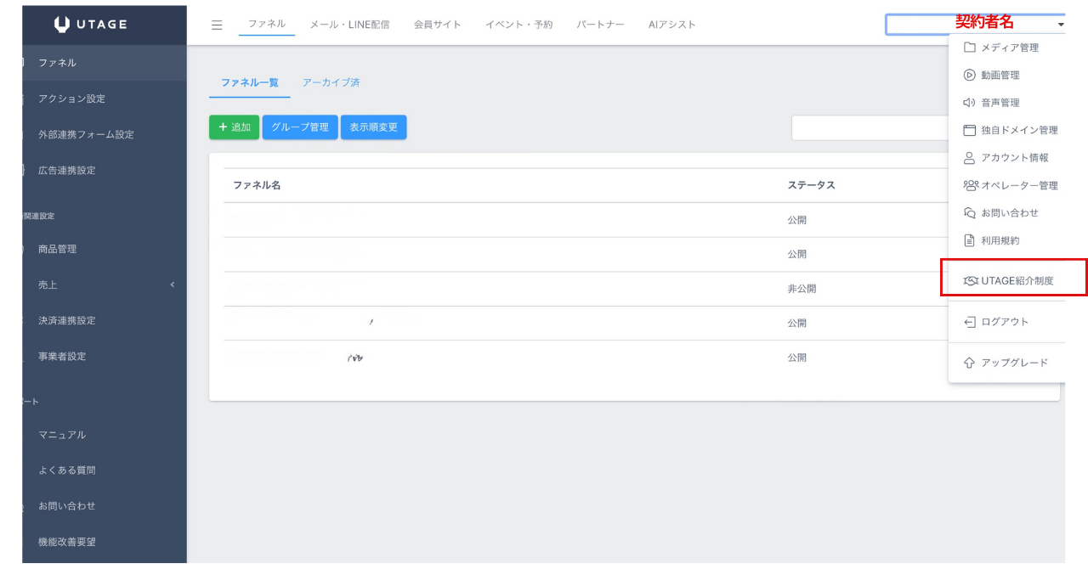Click the media management folder icon
Viewport: 1088px width, 569px height.
tap(969, 48)
